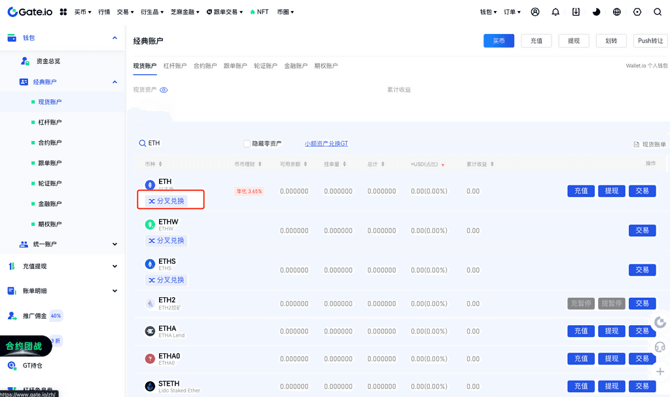
Task: Expand the 账单明细 sidebar section
Action: [115, 291]
